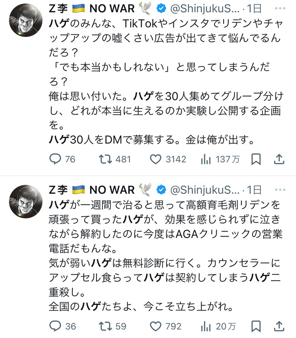The height and width of the screenshot is (338, 296).
Task: Open @ShinjukuS... handle on the second tweet
Action: point(205,190)
